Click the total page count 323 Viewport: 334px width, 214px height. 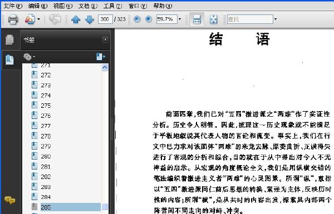(121, 19)
